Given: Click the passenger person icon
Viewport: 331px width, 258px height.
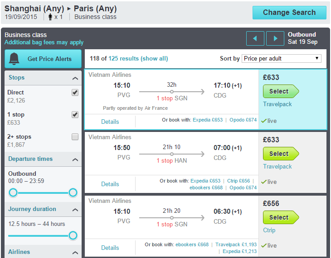Looking at the screenshot, I should pos(50,17).
